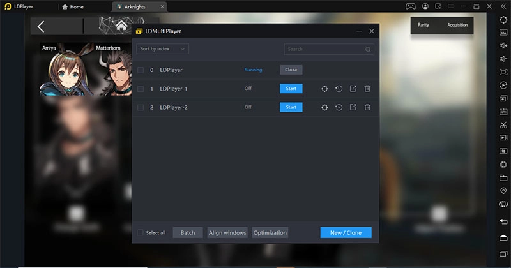Delete the LDPlayer-1 instance

pos(367,89)
